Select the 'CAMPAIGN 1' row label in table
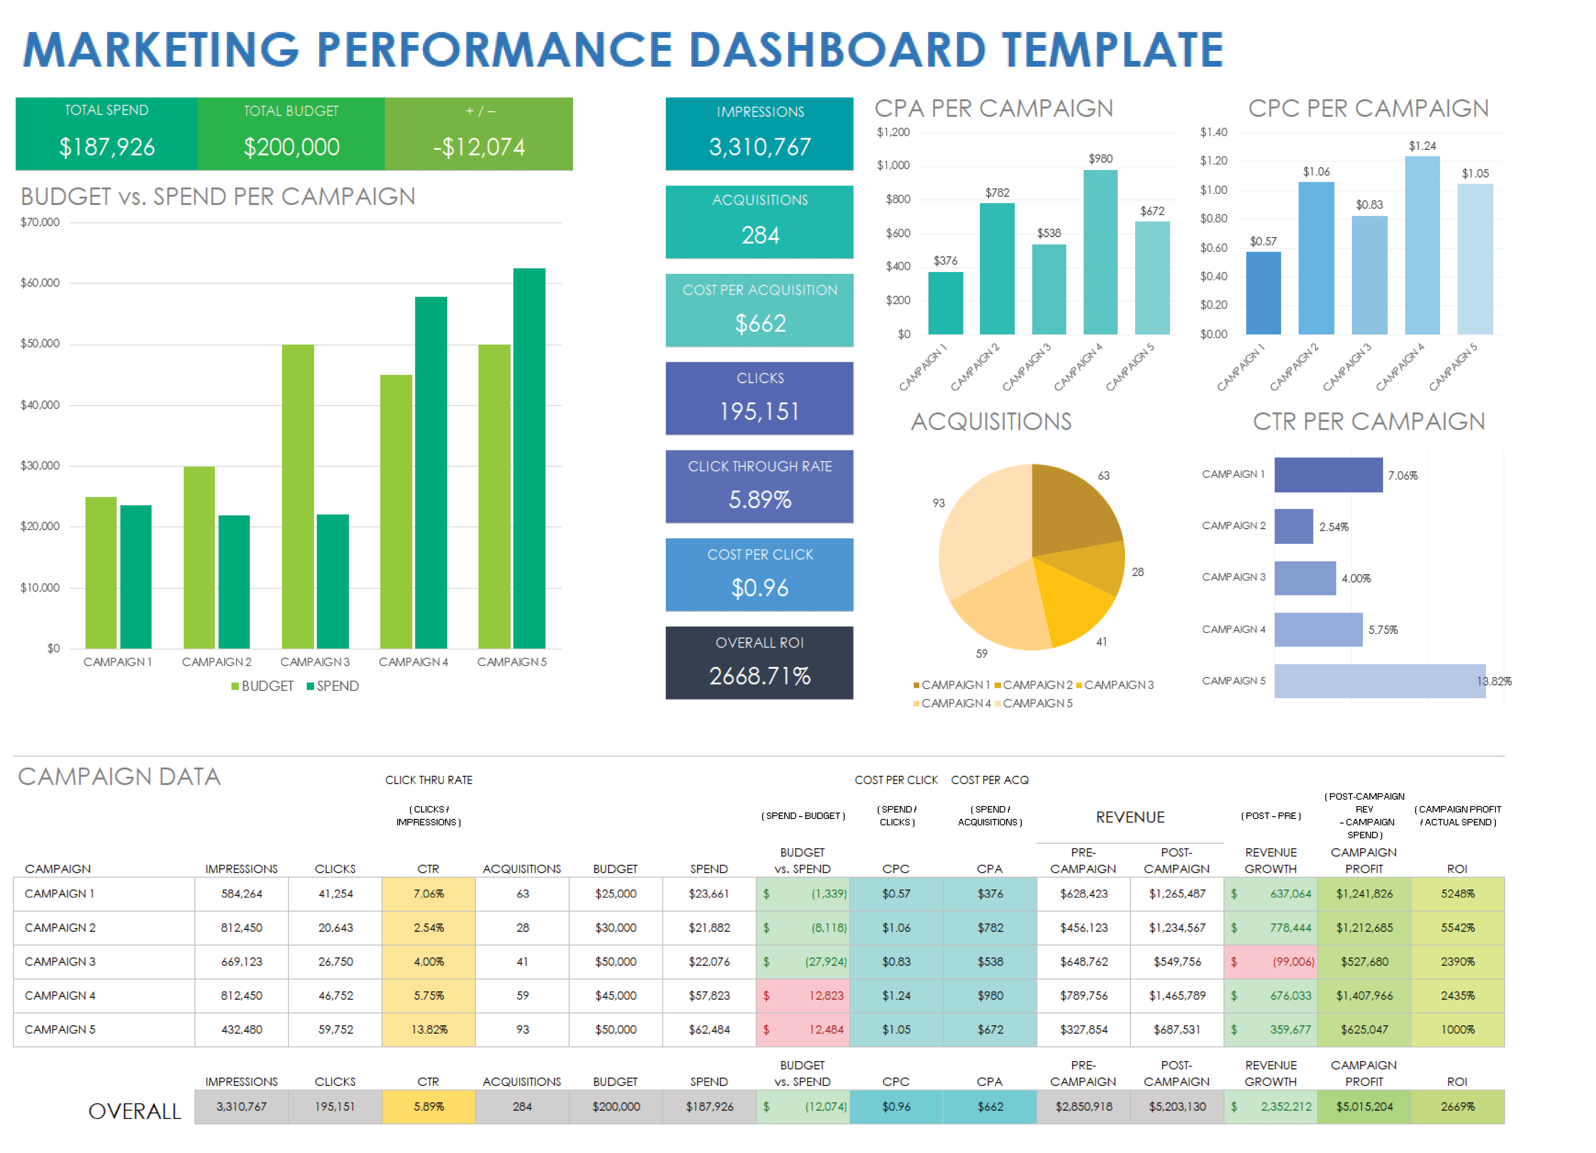The width and height of the screenshot is (1596, 1153). click(60, 894)
